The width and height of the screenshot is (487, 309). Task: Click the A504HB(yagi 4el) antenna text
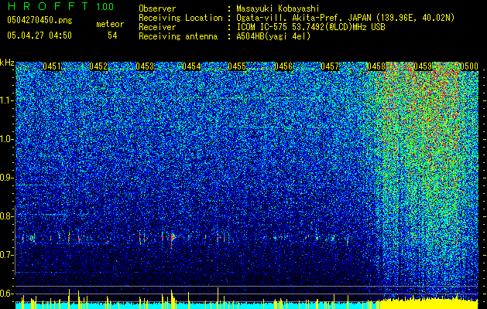(273, 36)
